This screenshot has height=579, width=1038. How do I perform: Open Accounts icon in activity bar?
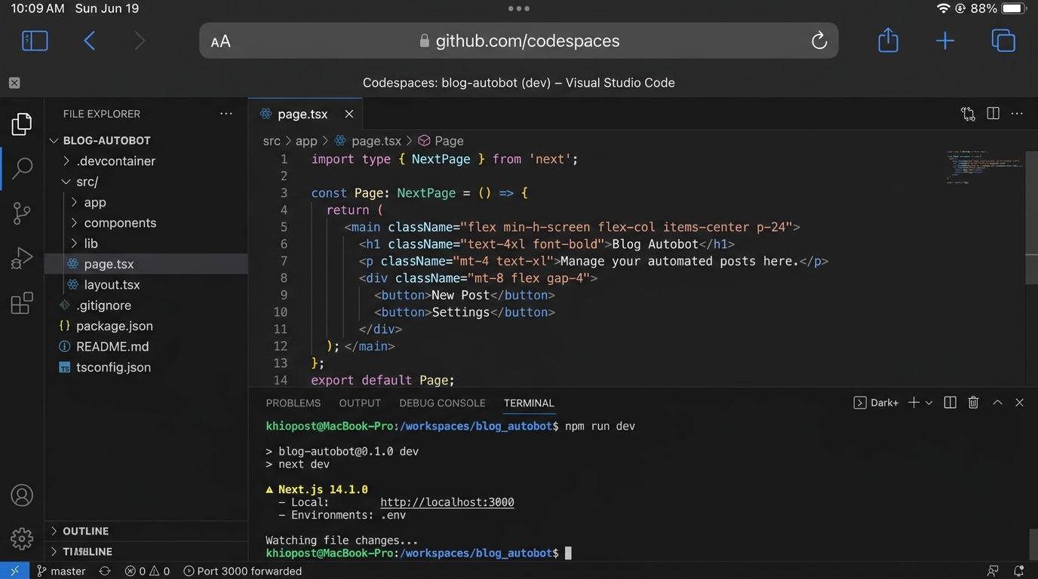(20, 495)
